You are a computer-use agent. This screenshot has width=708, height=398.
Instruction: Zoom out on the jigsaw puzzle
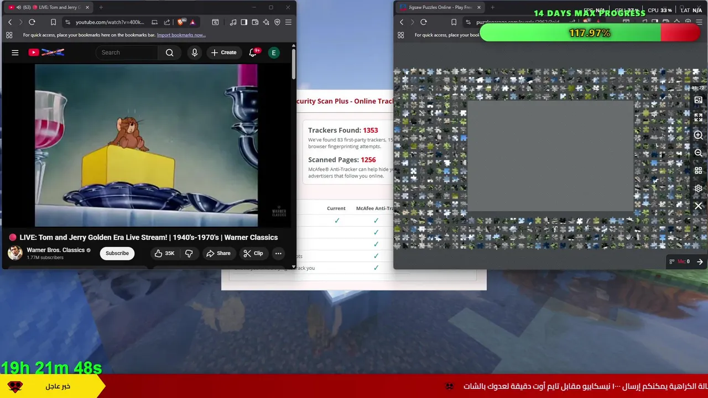[x=699, y=153]
